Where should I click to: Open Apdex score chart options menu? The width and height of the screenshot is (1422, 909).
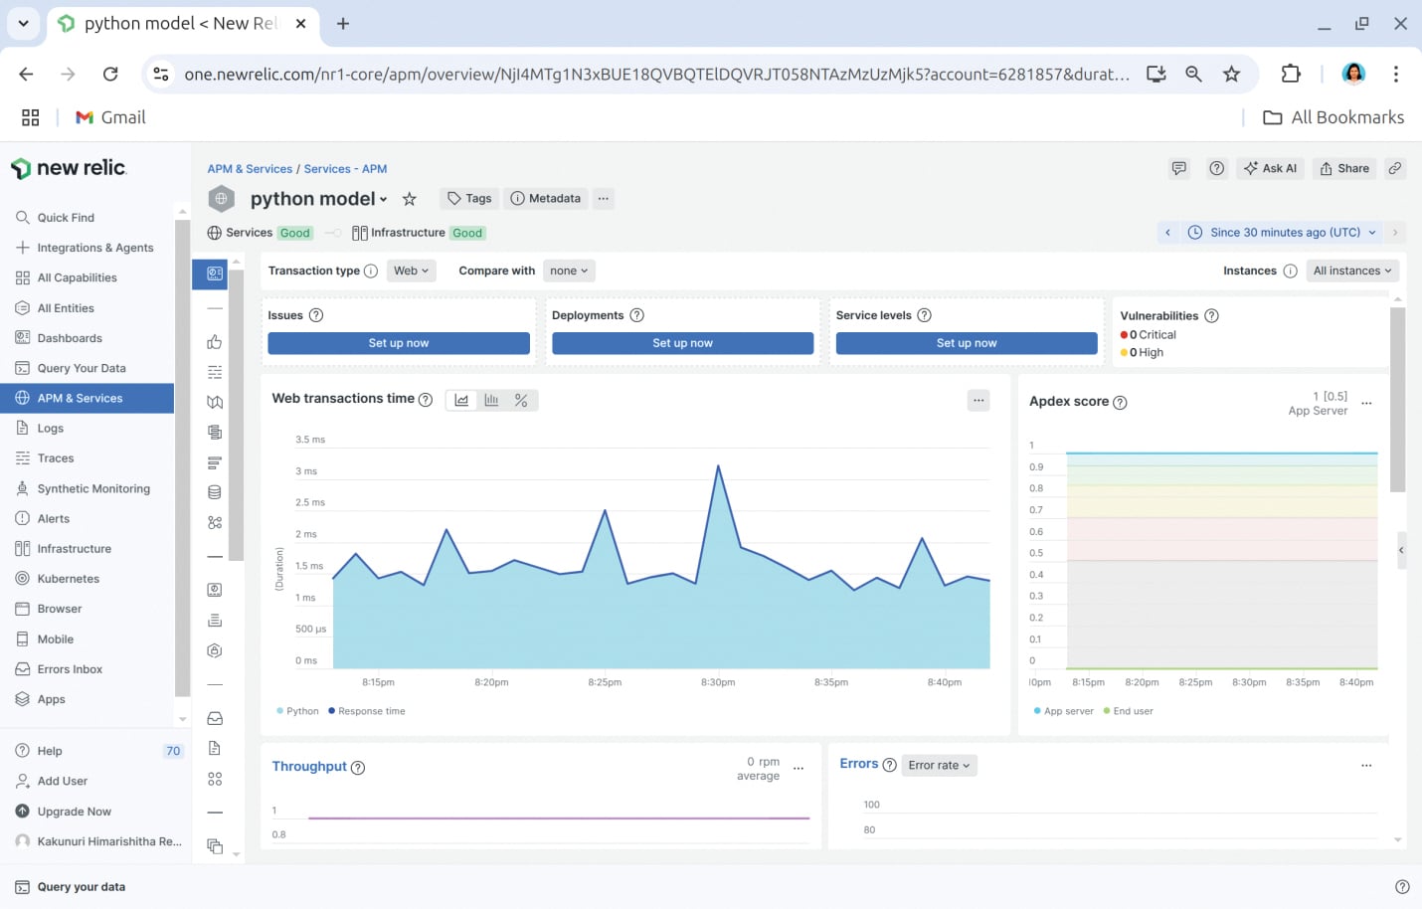point(1366,404)
